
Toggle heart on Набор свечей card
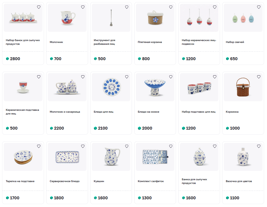click(259, 7)
